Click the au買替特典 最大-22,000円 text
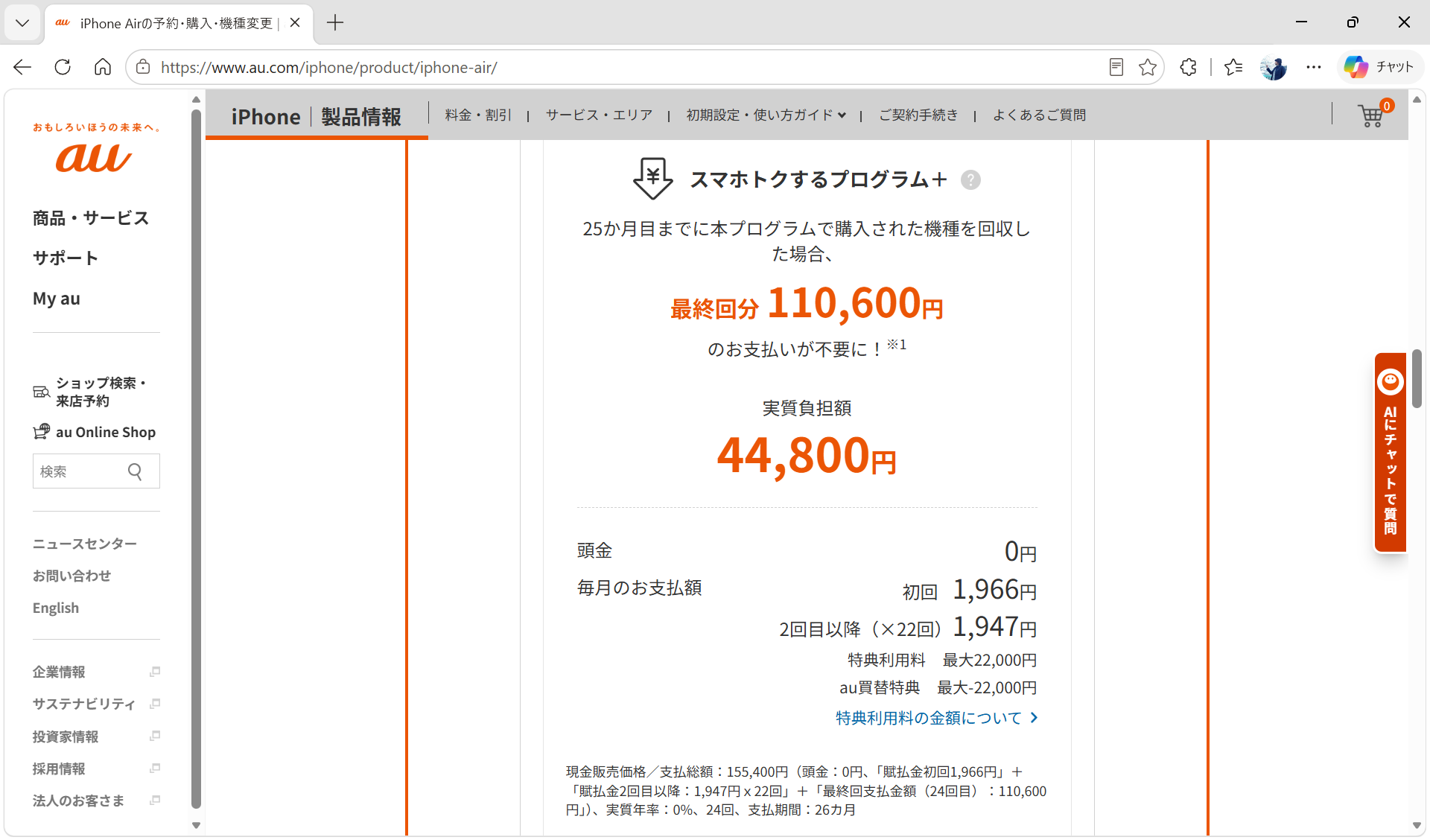This screenshot has width=1430, height=840. click(x=938, y=687)
